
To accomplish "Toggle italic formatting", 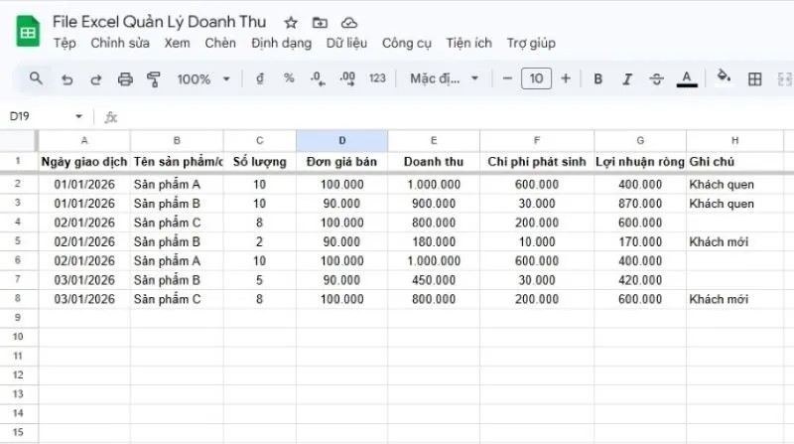I will coord(627,79).
